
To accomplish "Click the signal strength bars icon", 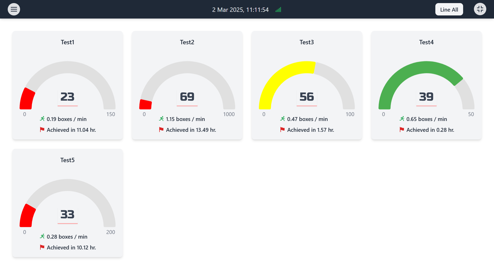I will (278, 10).
